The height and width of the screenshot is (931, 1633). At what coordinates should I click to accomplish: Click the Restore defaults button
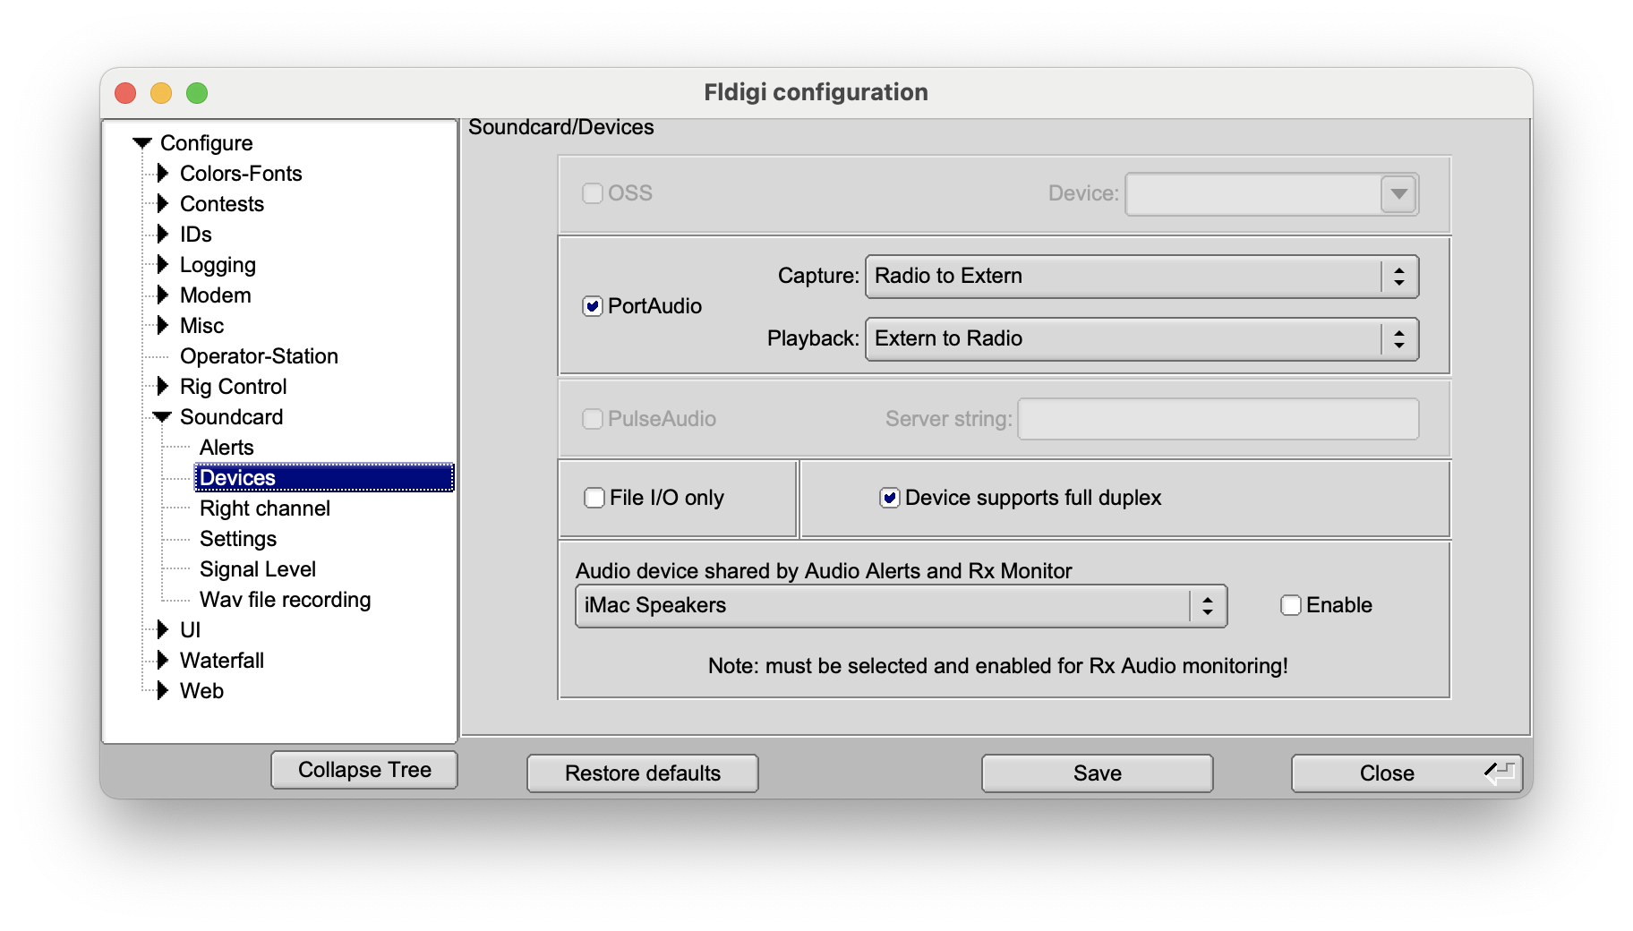pos(643,773)
